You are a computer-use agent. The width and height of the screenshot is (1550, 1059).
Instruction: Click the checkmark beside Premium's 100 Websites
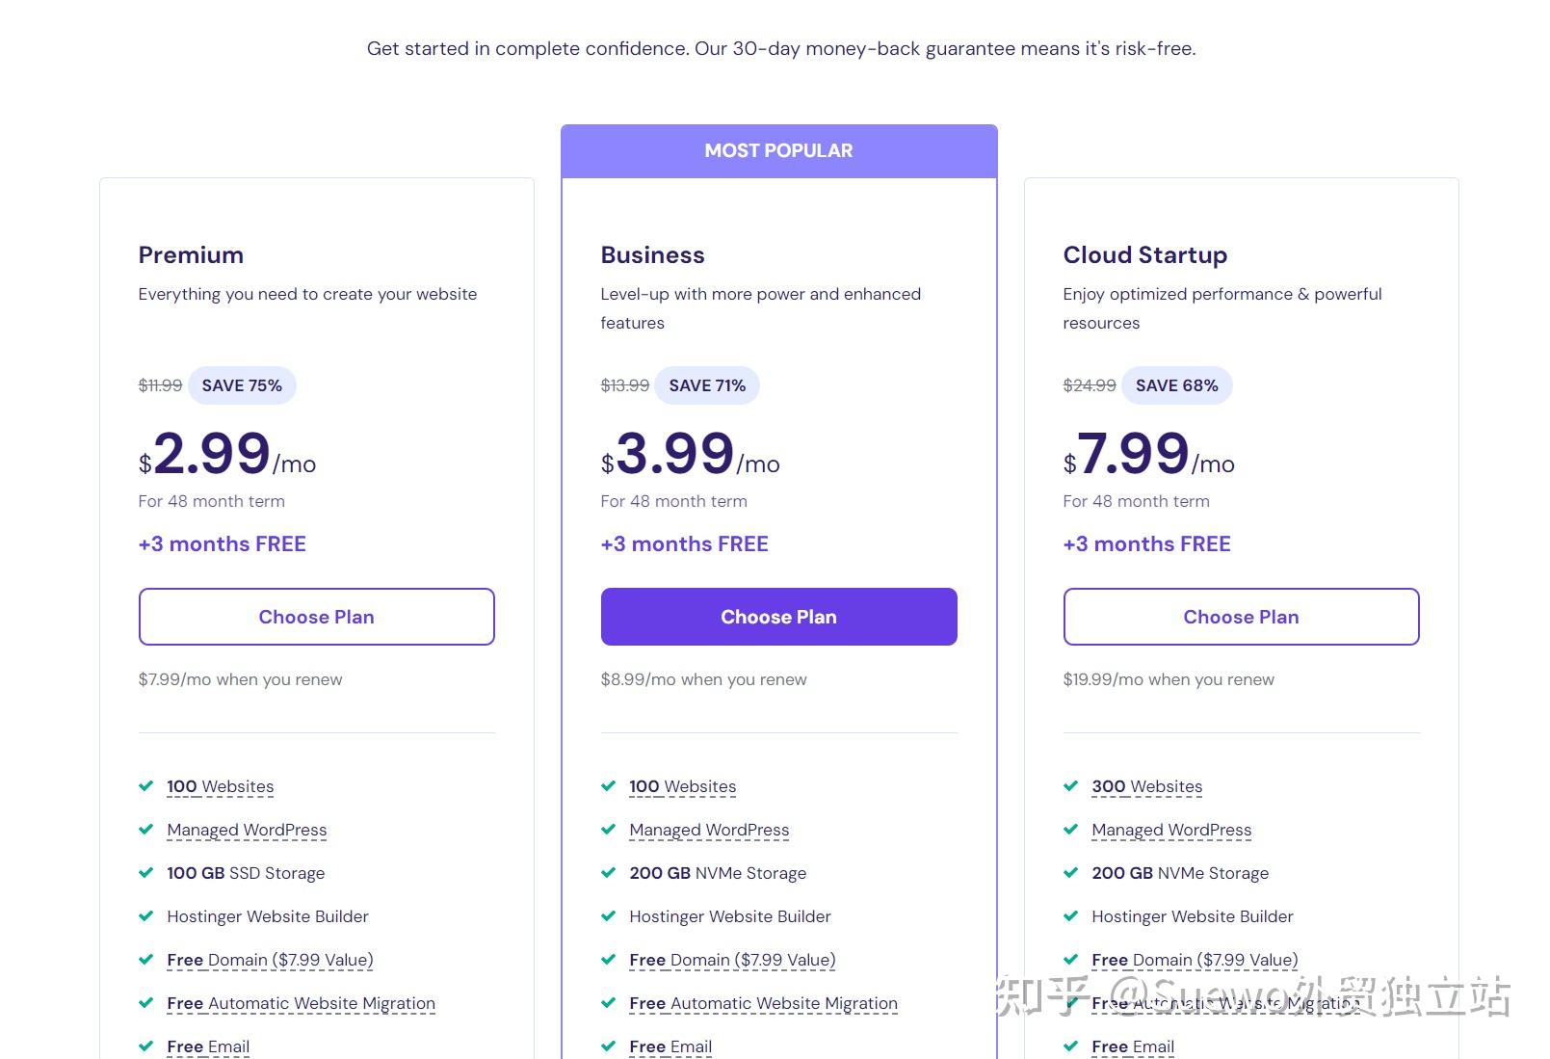[x=146, y=786]
